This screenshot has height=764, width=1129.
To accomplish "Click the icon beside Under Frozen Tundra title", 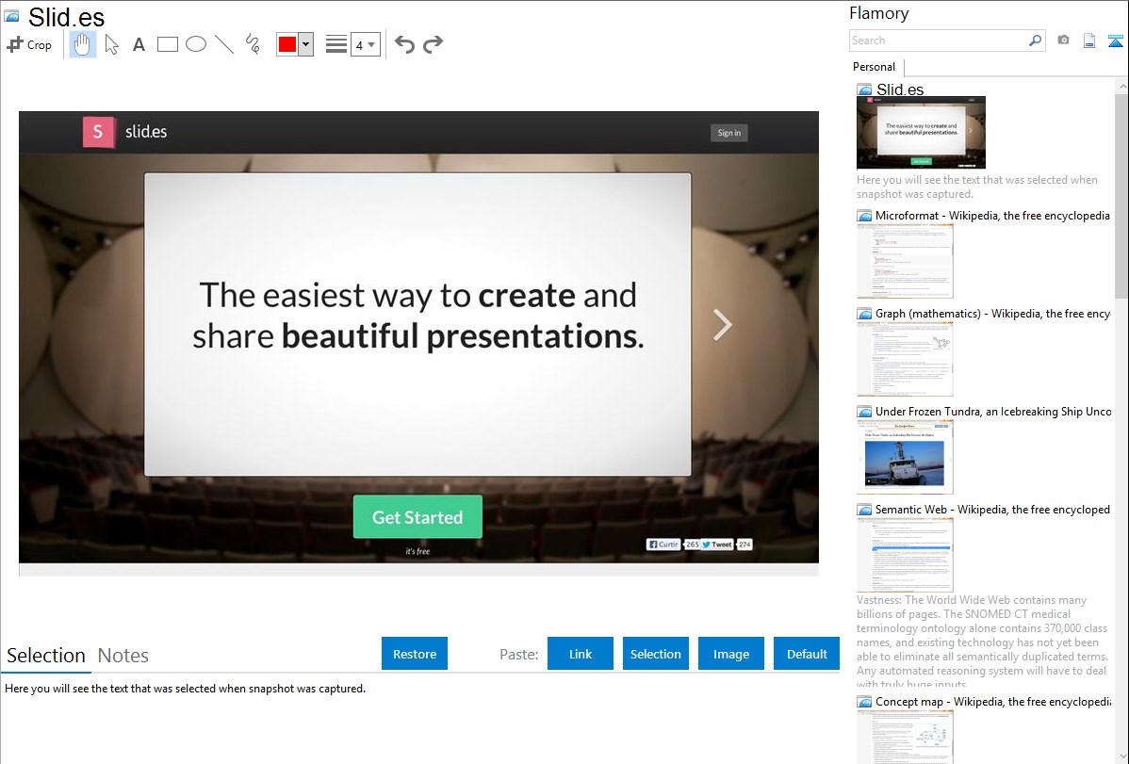I will click(x=864, y=412).
